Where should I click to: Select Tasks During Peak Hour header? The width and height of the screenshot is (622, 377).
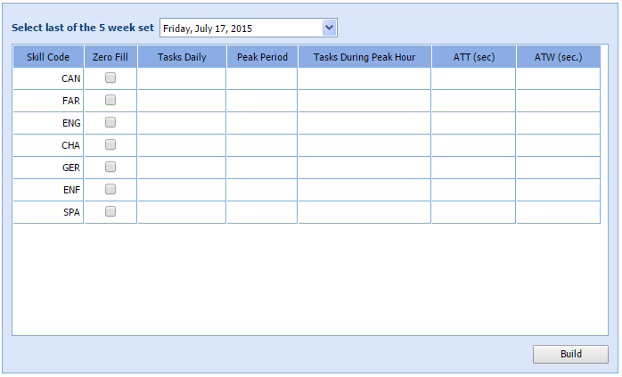click(x=364, y=57)
